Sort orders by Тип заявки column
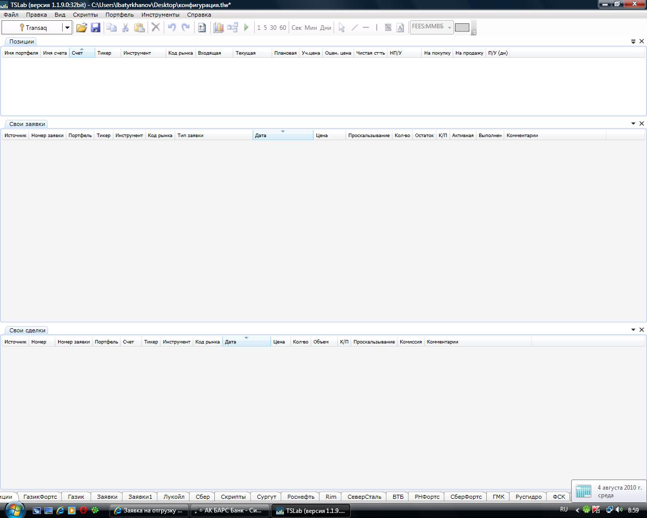The image size is (647, 518). click(x=214, y=135)
